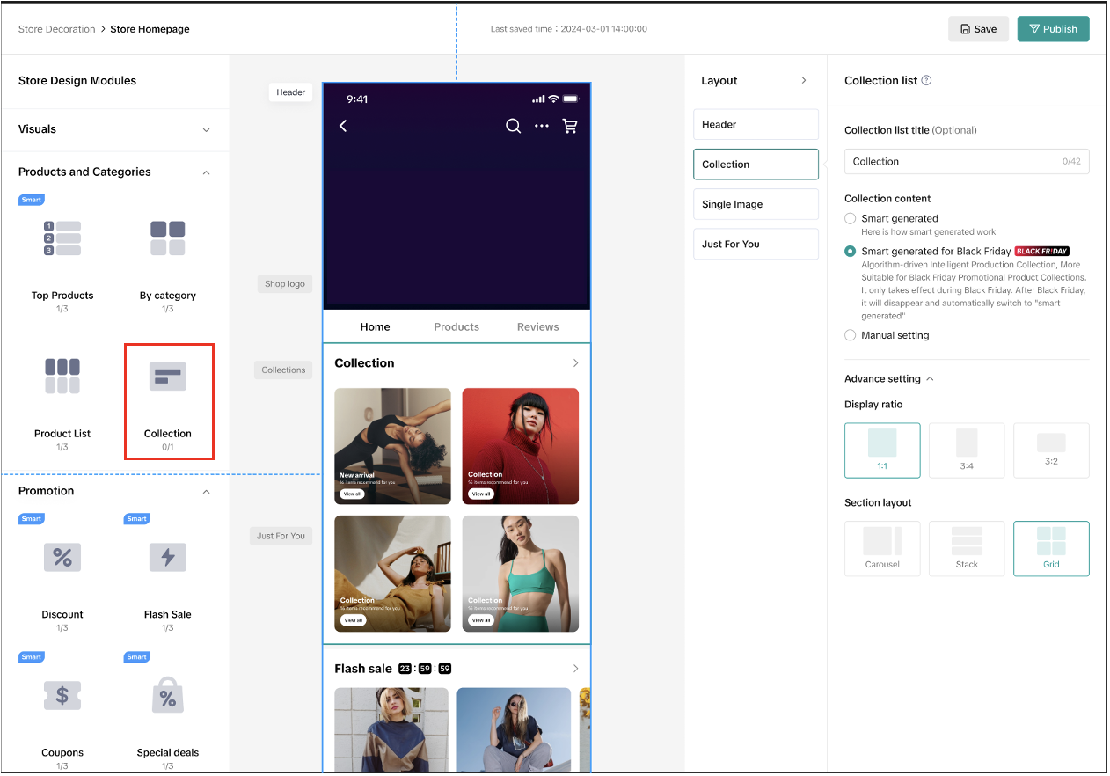Click the Save button
Image resolution: width=1110 pixels, height=776 pixels.
(978, 29)
